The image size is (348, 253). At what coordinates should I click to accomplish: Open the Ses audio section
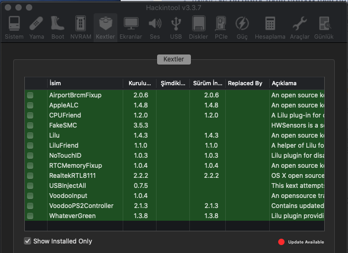[x=154, y=28]
